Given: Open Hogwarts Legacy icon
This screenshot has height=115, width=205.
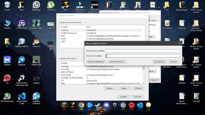Looking at the screenshot, I should [x=36, y=24].
